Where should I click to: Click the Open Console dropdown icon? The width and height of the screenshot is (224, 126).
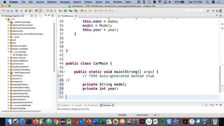[x=212, y=105]
